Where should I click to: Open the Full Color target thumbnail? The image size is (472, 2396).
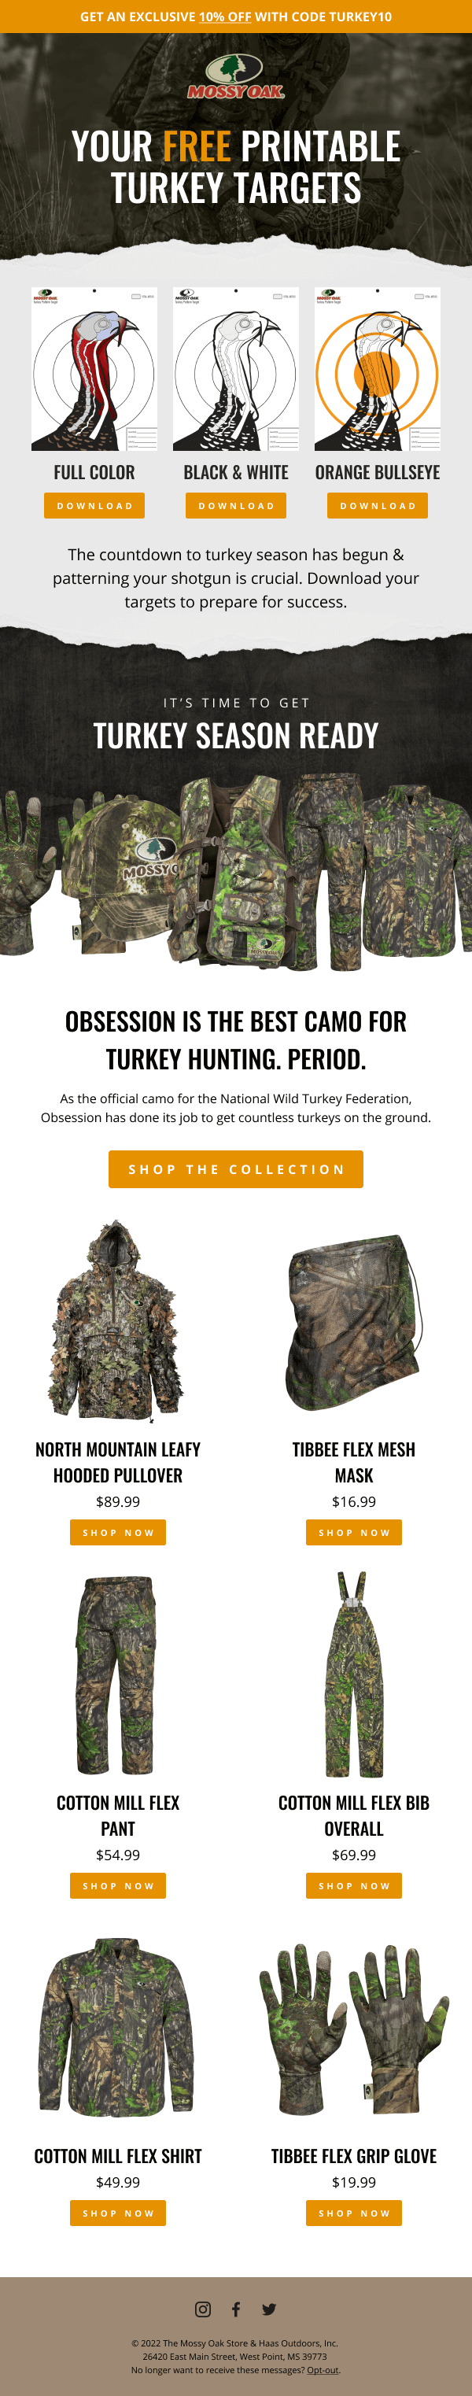[x=94, y=369]
